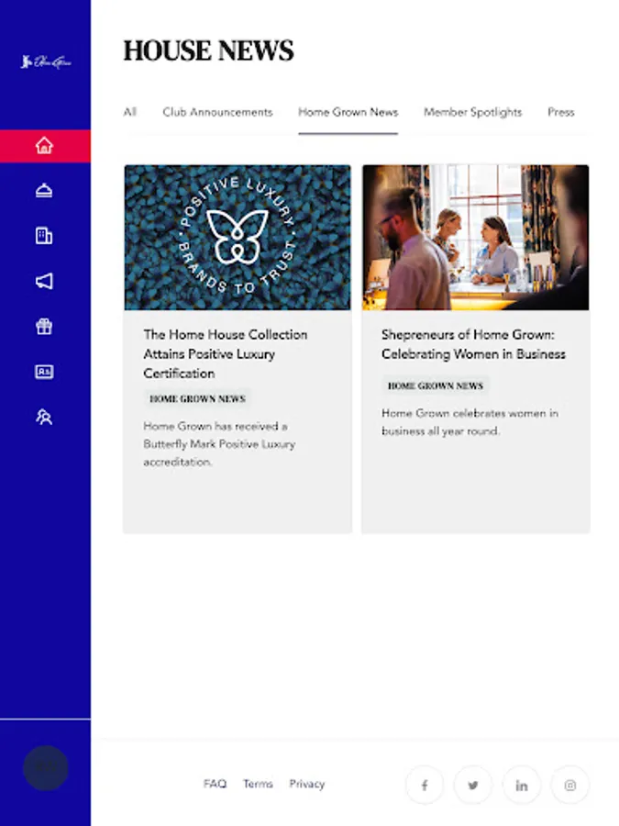Viewport: 619px width, 826px height.
Task: Open the ID card icon in sidebar
Action: pos(44,372)
